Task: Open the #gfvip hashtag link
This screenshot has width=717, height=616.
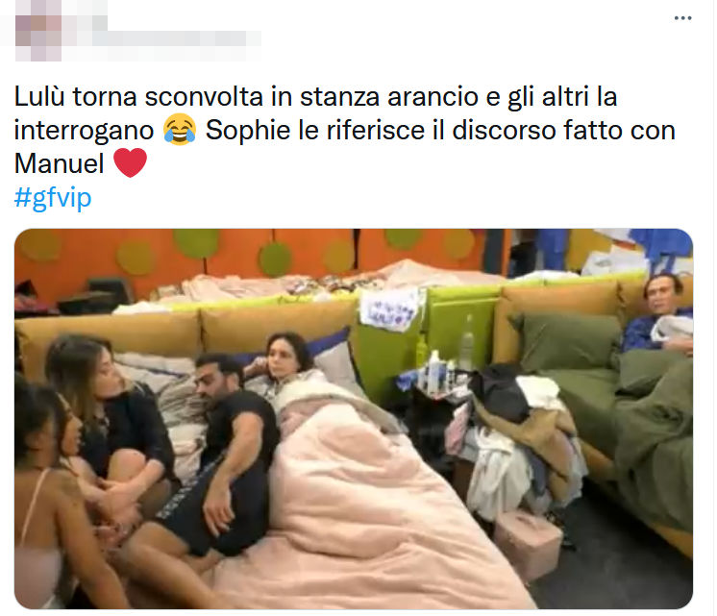Action: coord(53,198)
